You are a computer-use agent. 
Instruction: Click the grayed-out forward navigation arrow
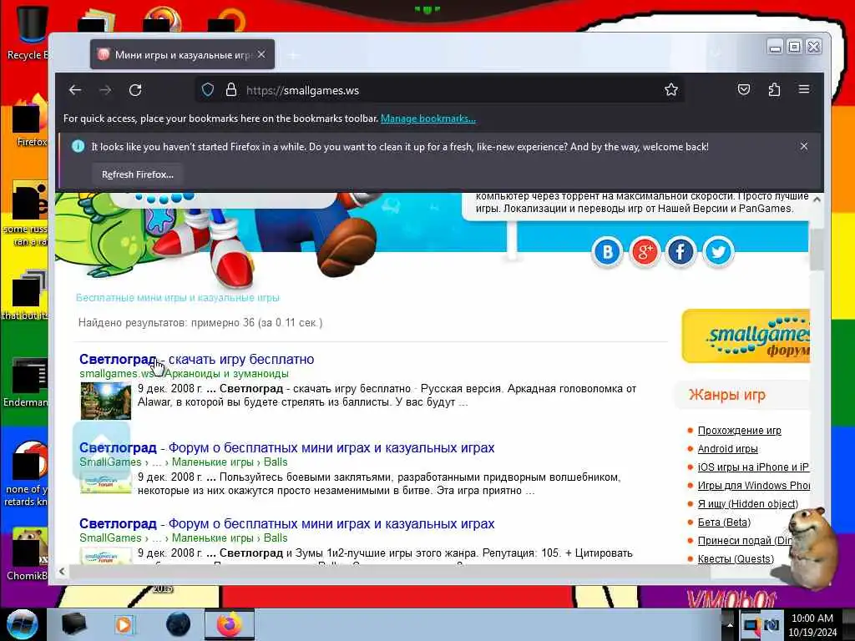[x=105, y=90]
